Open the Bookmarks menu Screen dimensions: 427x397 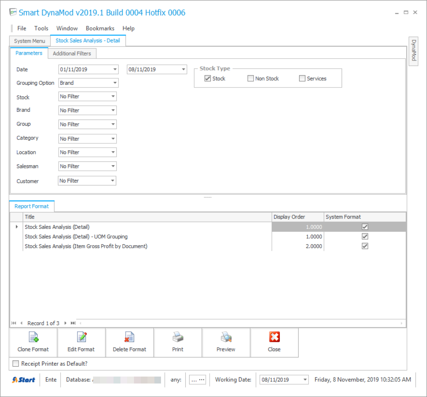[x=100, y=28]
